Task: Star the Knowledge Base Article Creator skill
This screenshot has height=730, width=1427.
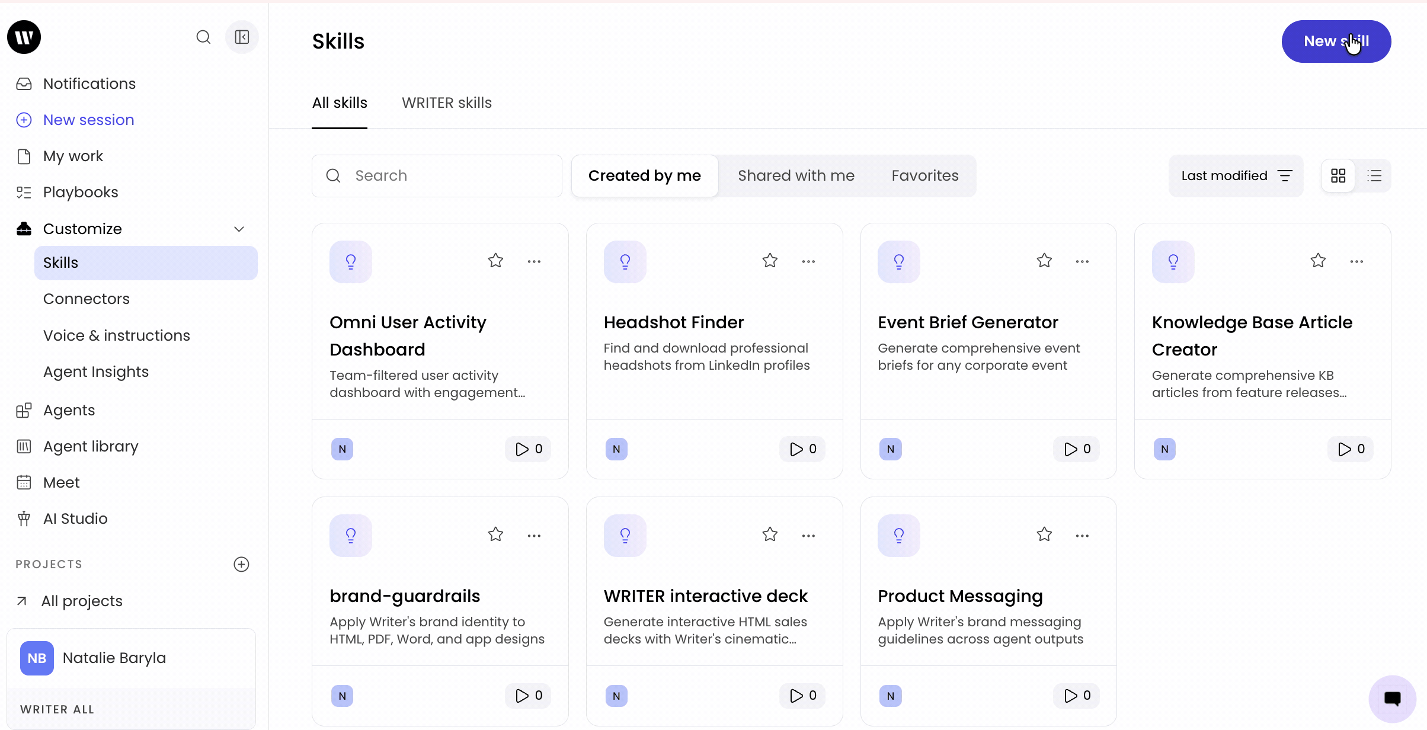Action: (x=1318, y=261)
